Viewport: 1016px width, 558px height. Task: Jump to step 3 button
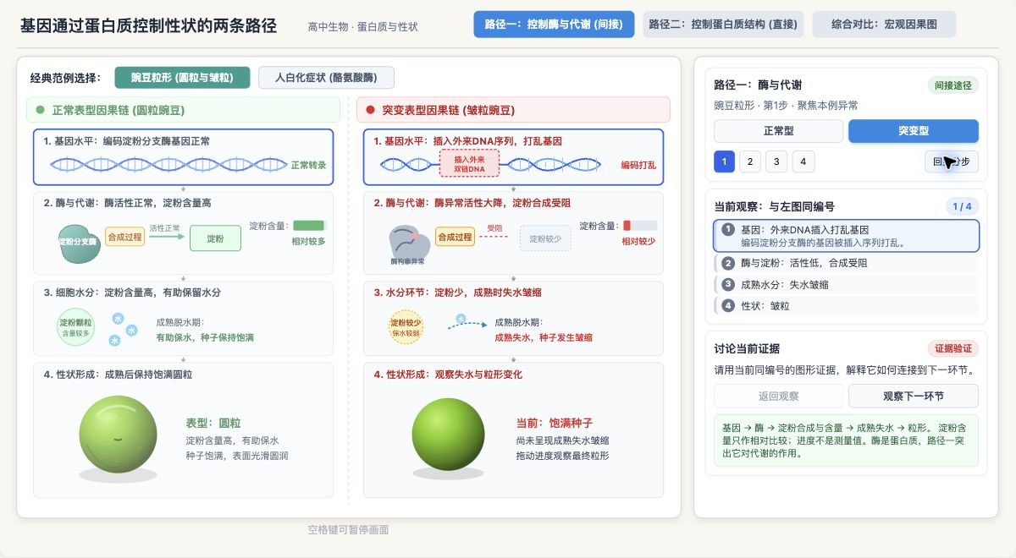[x=776, y=161]
